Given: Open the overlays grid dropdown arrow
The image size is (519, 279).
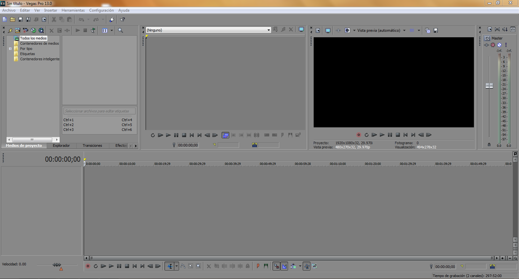Looking at the screenshot, I should pos(419,30).
